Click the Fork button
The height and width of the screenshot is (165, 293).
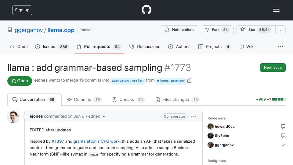click(217, 30)
